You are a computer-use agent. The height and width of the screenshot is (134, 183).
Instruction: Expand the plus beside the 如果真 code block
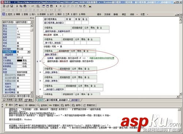pos(40,61)
